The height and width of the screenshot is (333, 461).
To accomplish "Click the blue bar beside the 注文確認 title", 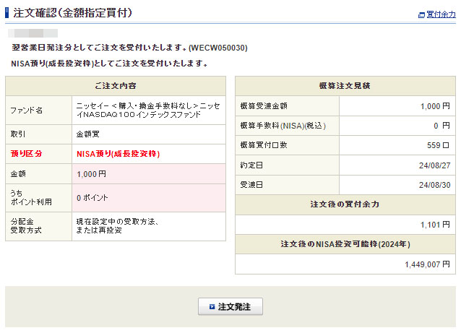I will click(7, 13).
